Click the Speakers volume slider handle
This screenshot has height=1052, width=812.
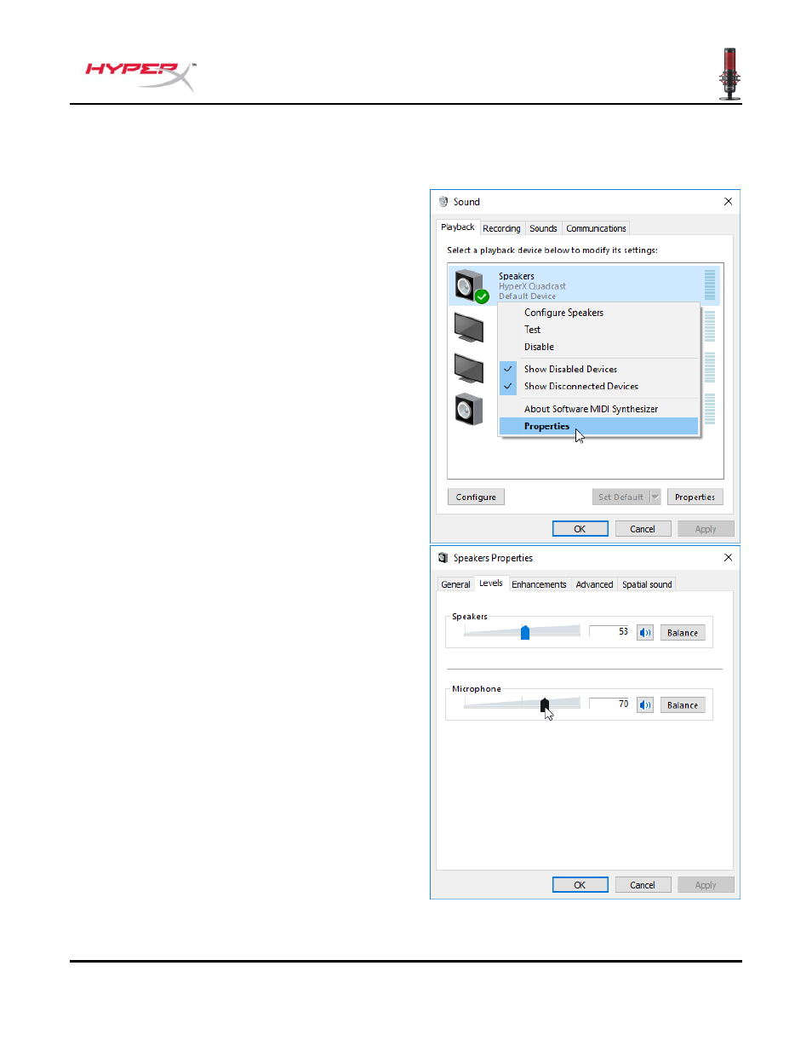click(x=525, y=632)
